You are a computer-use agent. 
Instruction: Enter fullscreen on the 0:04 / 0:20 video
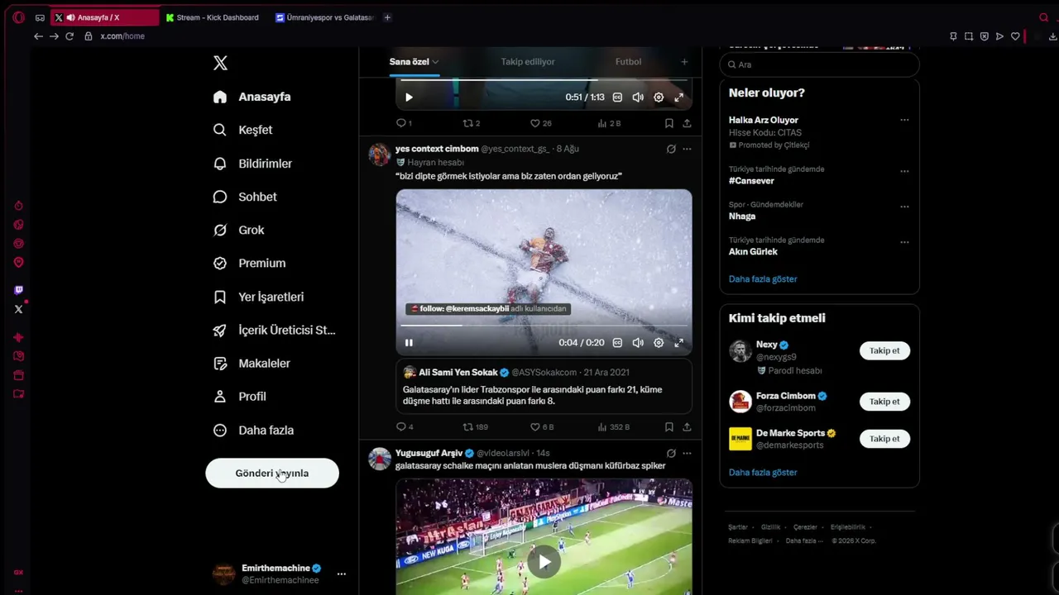[x=678, y=343]
